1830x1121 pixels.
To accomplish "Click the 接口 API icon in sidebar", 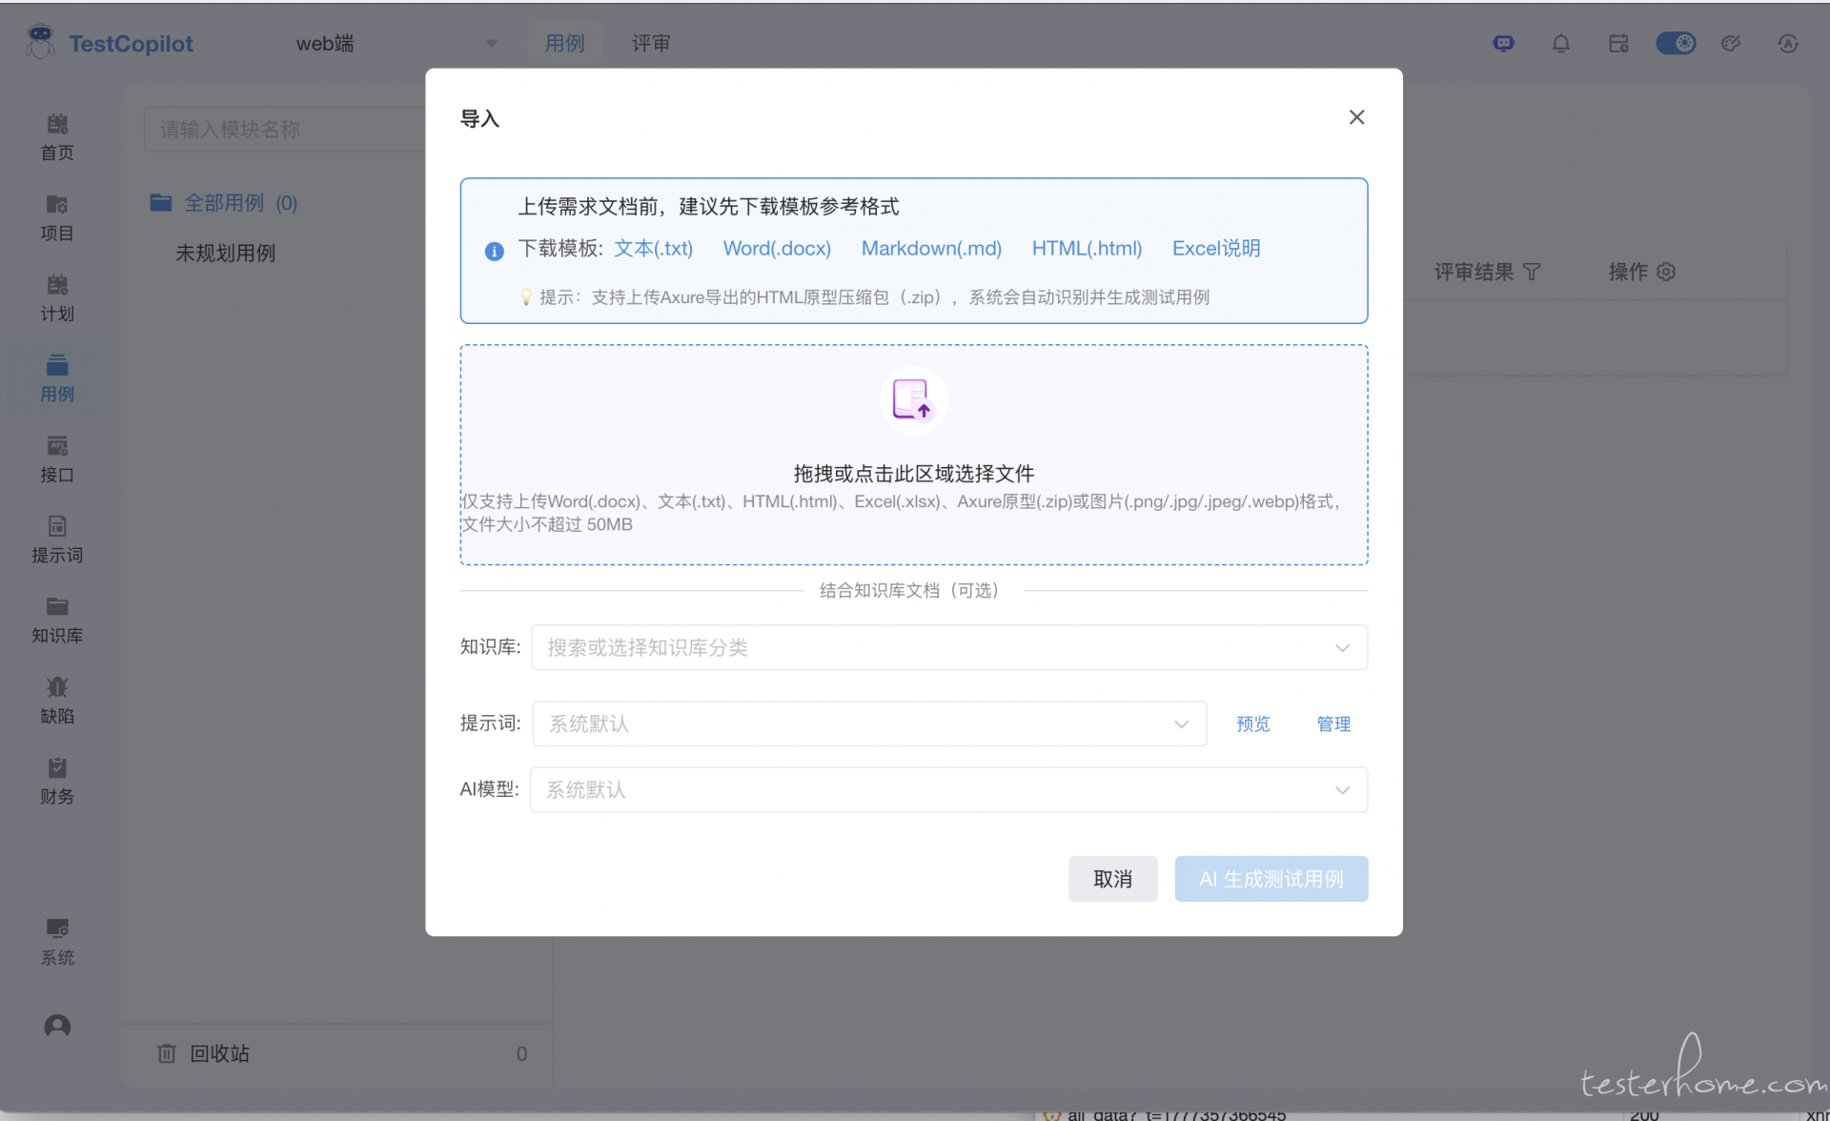I will click(x=57, y=446).
